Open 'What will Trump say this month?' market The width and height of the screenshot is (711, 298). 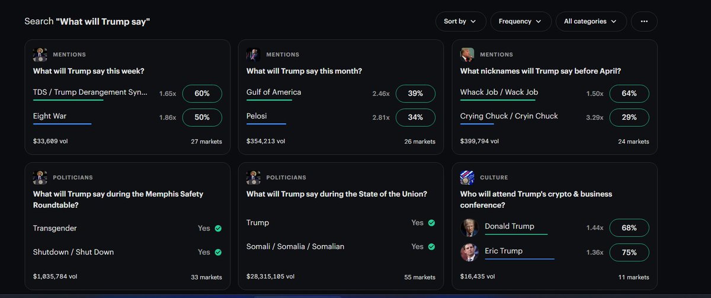pos(304,71)
